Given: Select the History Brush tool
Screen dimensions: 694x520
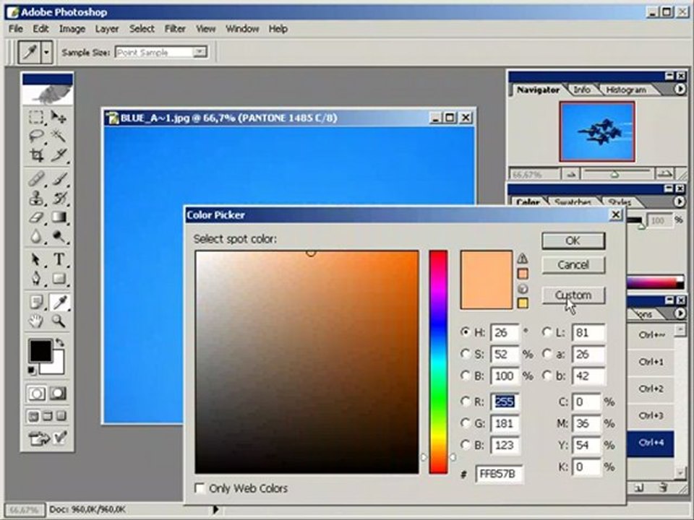Looking at the screenshot, I should 59,198.
